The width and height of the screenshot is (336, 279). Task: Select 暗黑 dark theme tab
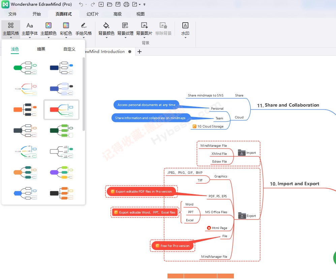pyautogui.click(x=41, y=49)
